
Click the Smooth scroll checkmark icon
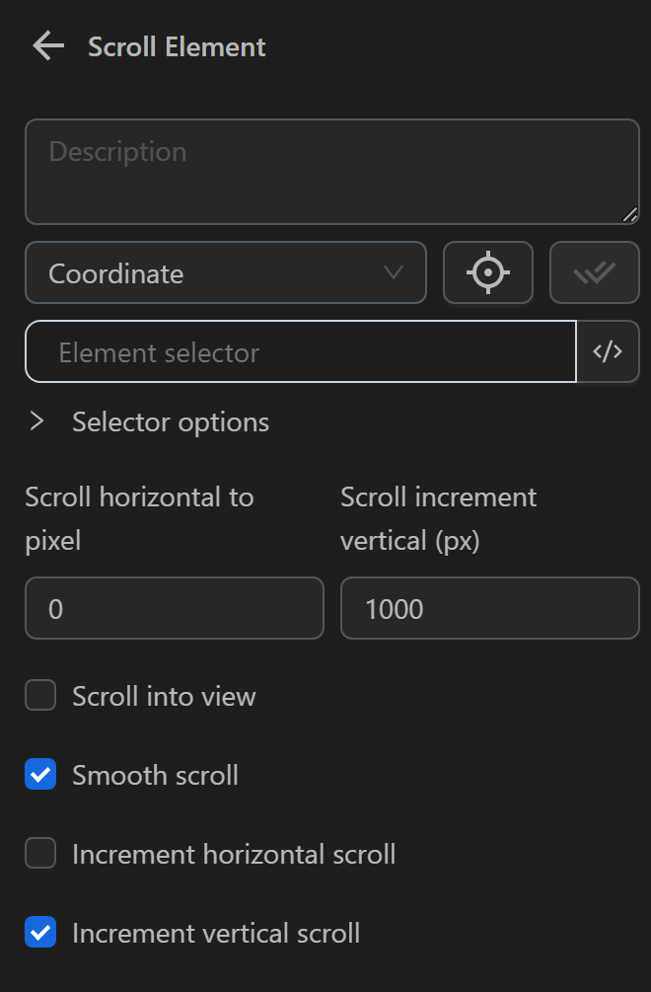click(x=40, y=774)
